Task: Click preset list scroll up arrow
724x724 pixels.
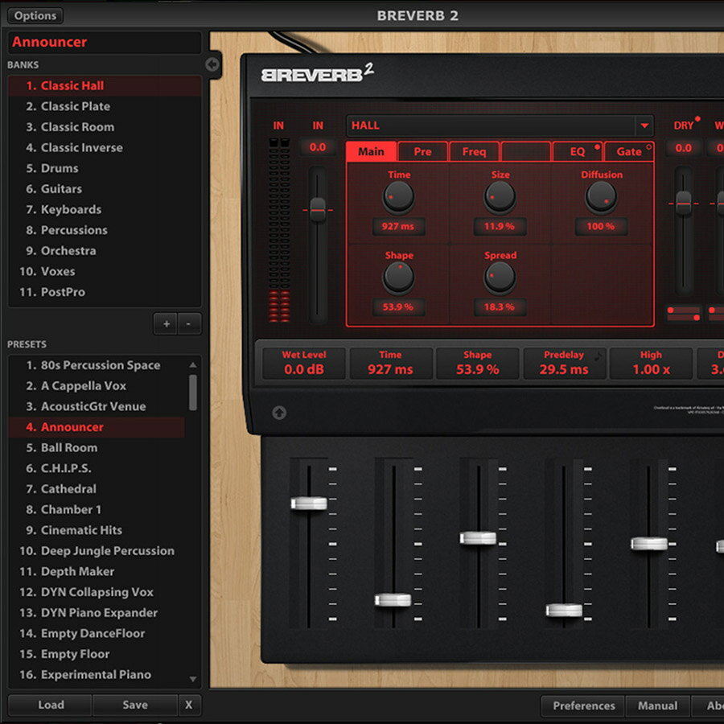Action: point(193,365)
